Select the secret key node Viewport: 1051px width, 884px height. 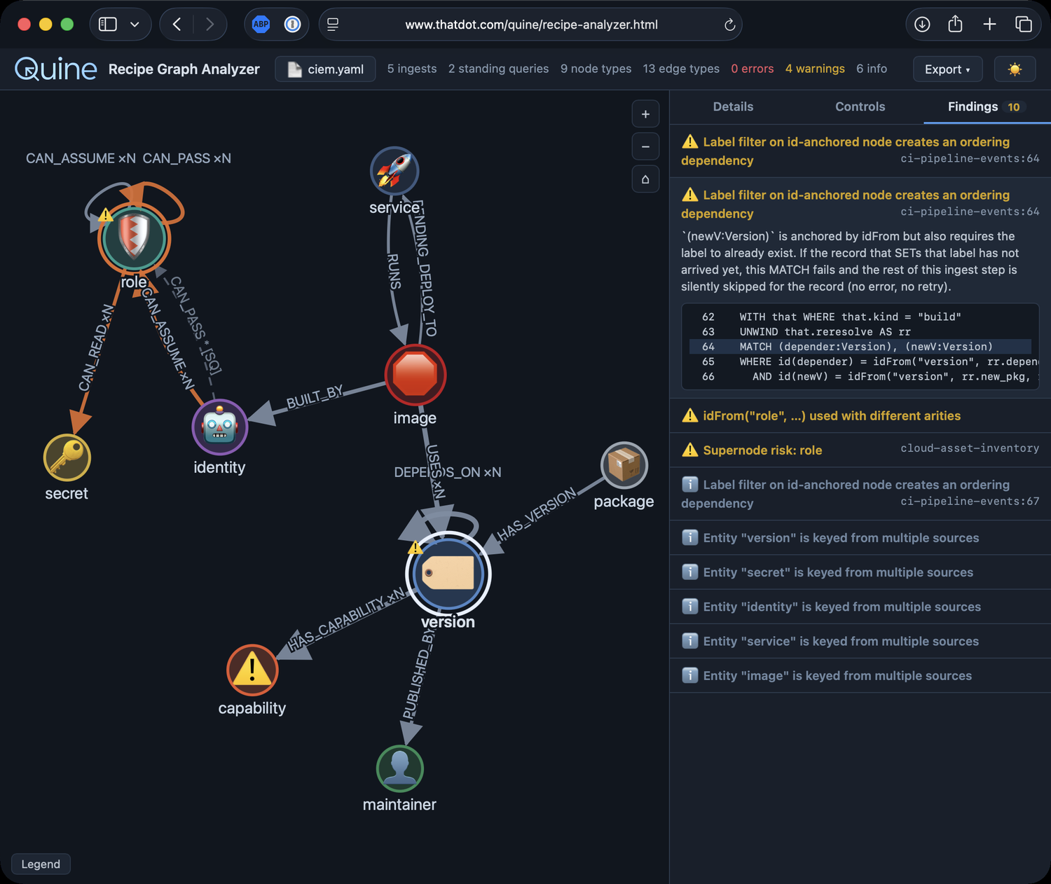(67, 458)
